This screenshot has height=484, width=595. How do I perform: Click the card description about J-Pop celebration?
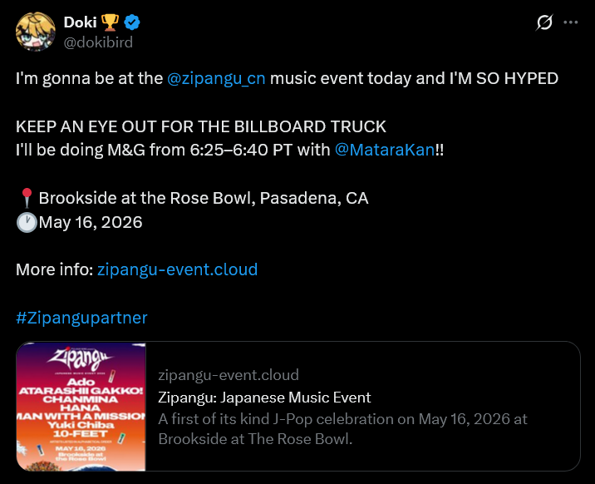[342, 429]
